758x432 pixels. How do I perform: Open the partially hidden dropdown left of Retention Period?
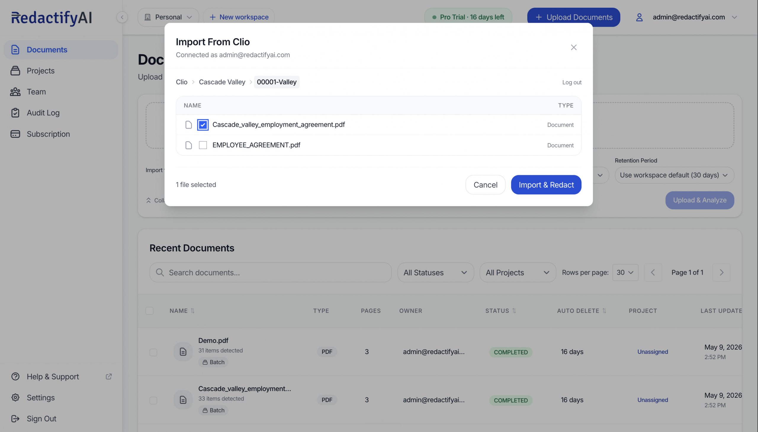point(600,175)
